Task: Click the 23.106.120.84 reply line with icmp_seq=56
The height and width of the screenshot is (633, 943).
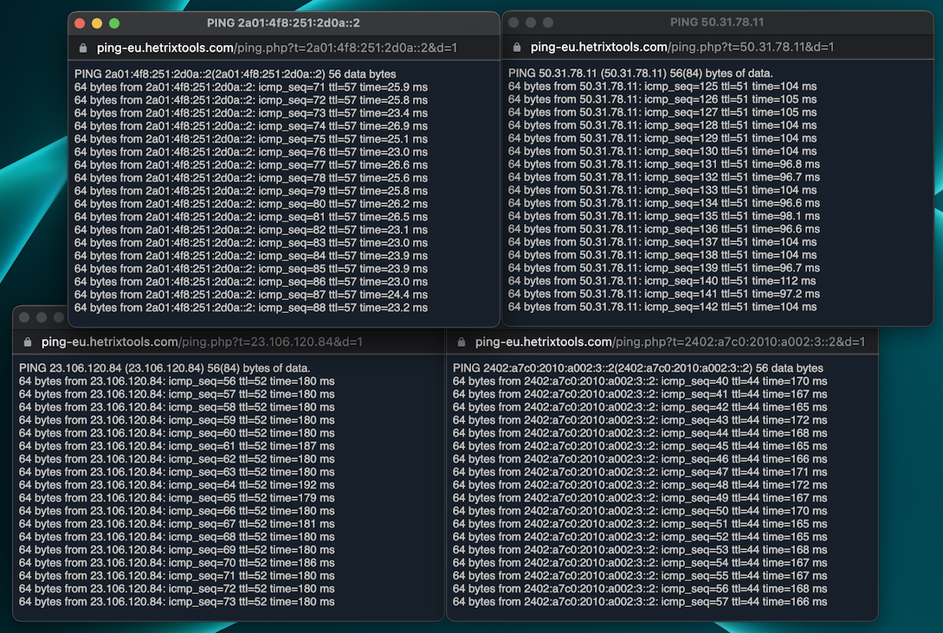Action: [x=177, y=381]
